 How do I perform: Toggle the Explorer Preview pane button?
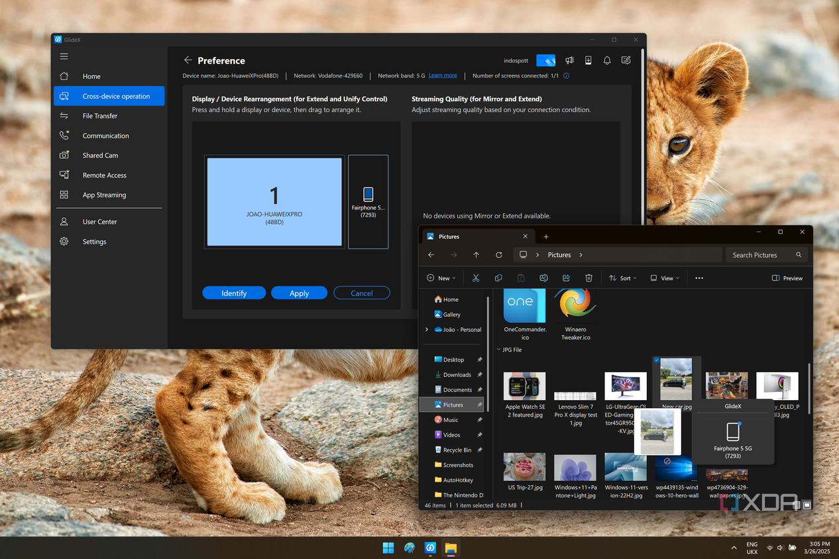pos(787,278)
